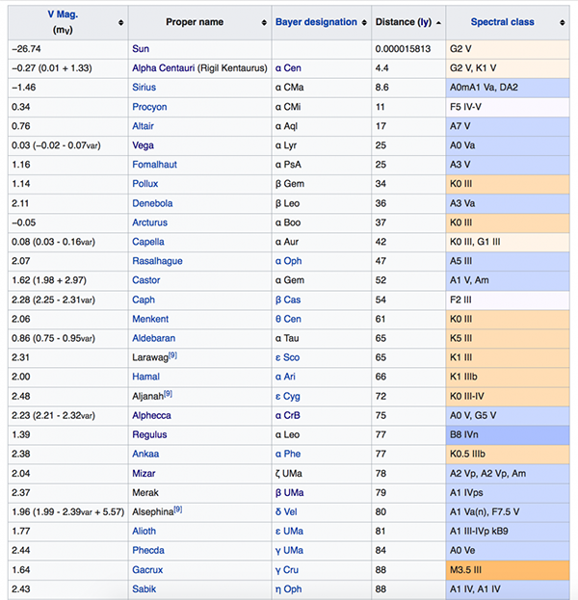The width and height of the screenshot is (578, 600).
Task: Open the γ Cru Bayer designation
Action: click(x=288, y=569)
